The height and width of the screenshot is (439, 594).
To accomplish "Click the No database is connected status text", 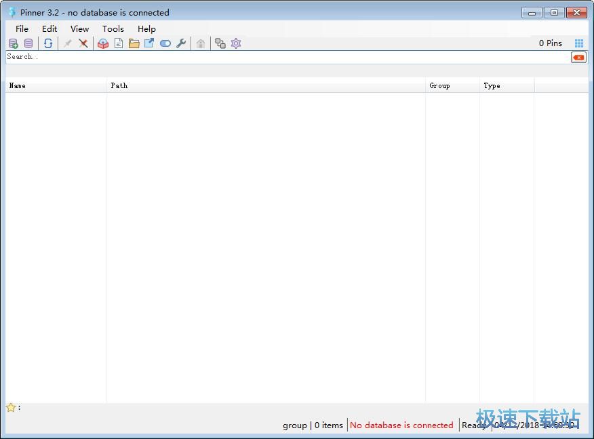I will pos(401,425).
